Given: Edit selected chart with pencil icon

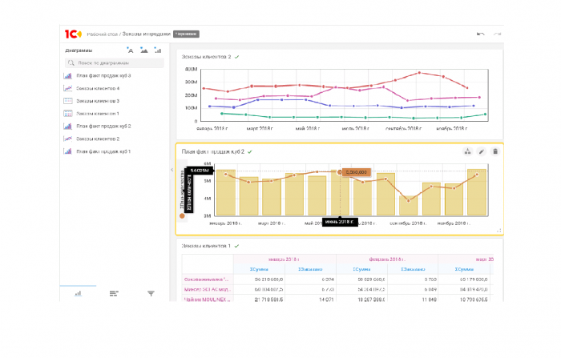Looking at the screenshot, I should [x=482, y=151].
